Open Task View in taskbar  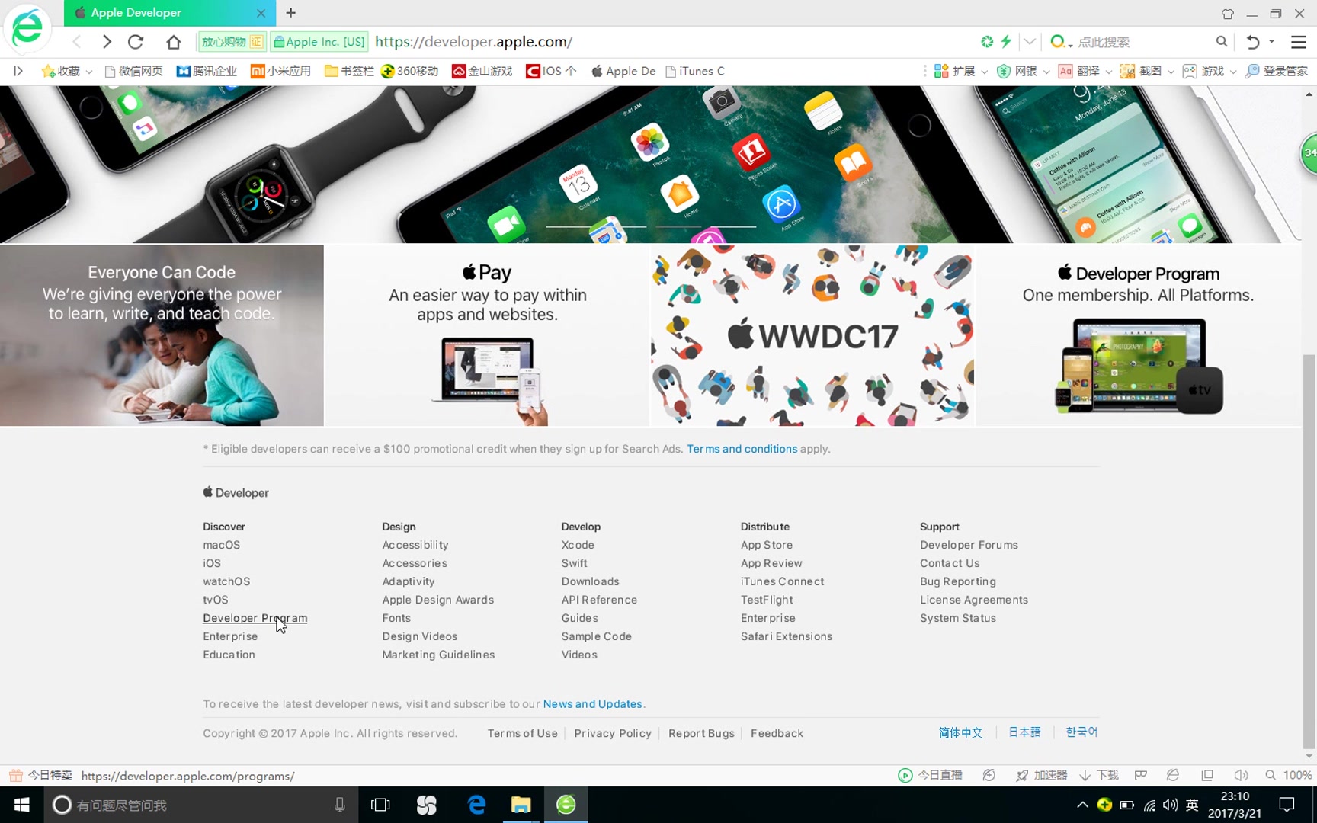380,805
